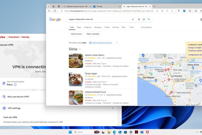Click the info icon next to Peru

(15, 85)
